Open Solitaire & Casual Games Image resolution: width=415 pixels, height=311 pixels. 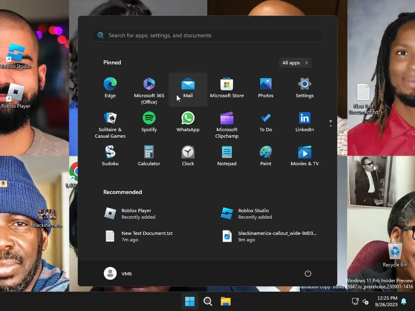110,124
